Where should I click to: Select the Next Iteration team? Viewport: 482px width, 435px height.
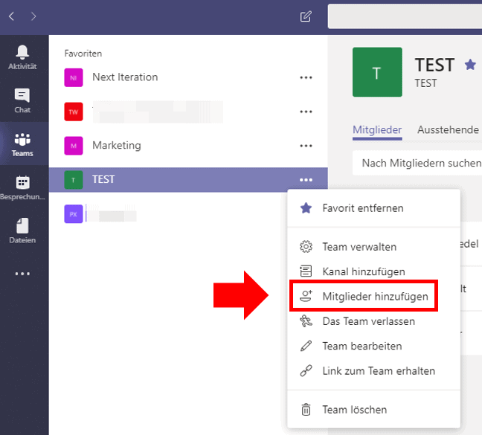[x=125, y=77]
